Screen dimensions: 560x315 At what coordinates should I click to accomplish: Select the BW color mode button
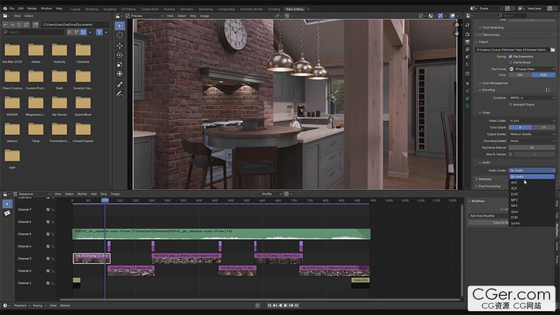point(520,74)
